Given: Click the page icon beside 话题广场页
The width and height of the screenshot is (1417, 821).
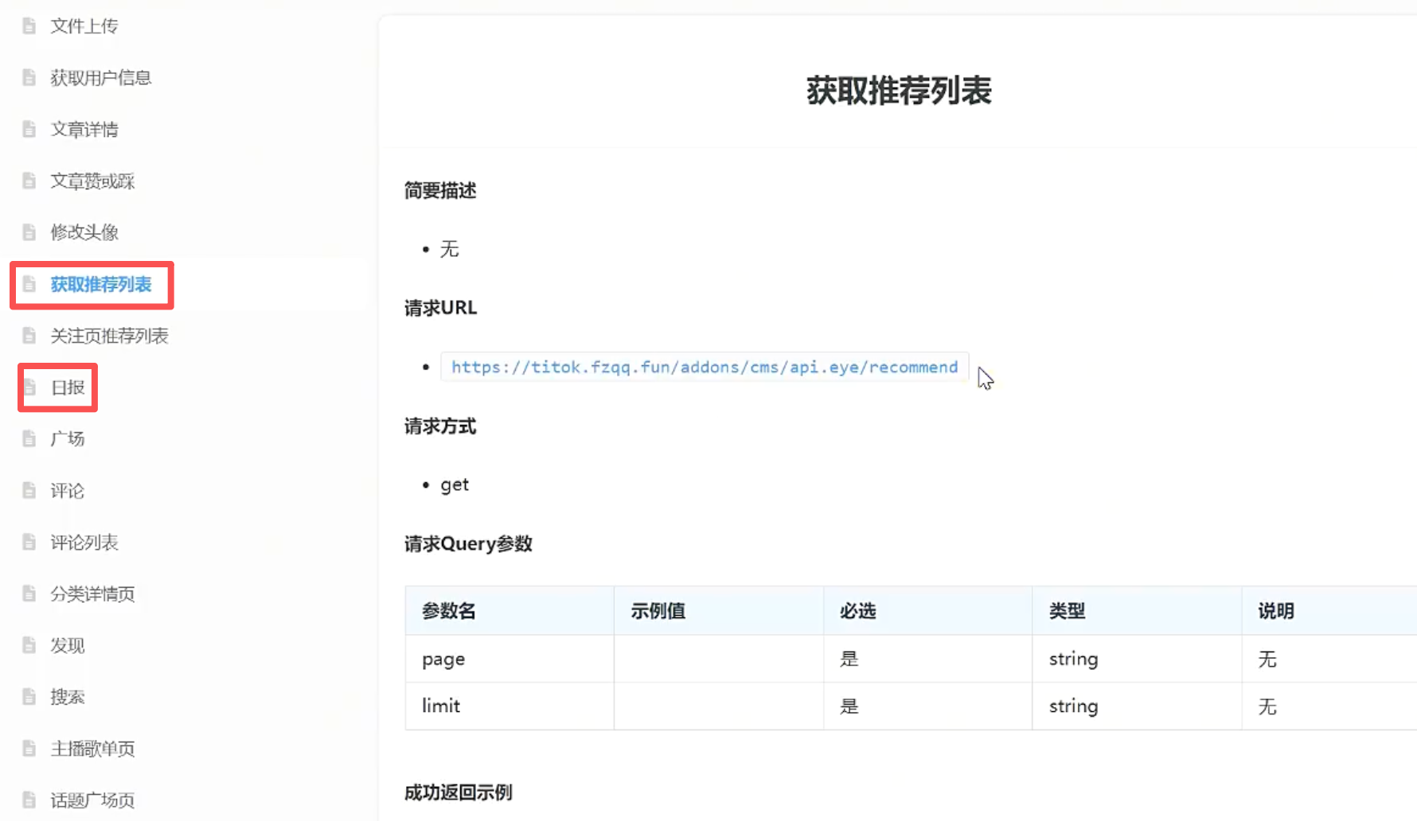Looking at the screenshot, I should click(x=28, y=800).
